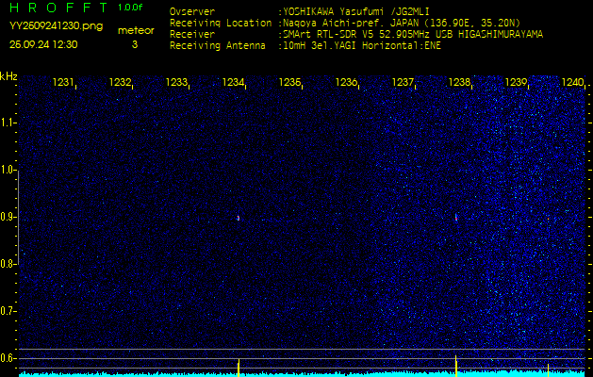Click the 1236 time axis marker

click(x=346, y=83)
